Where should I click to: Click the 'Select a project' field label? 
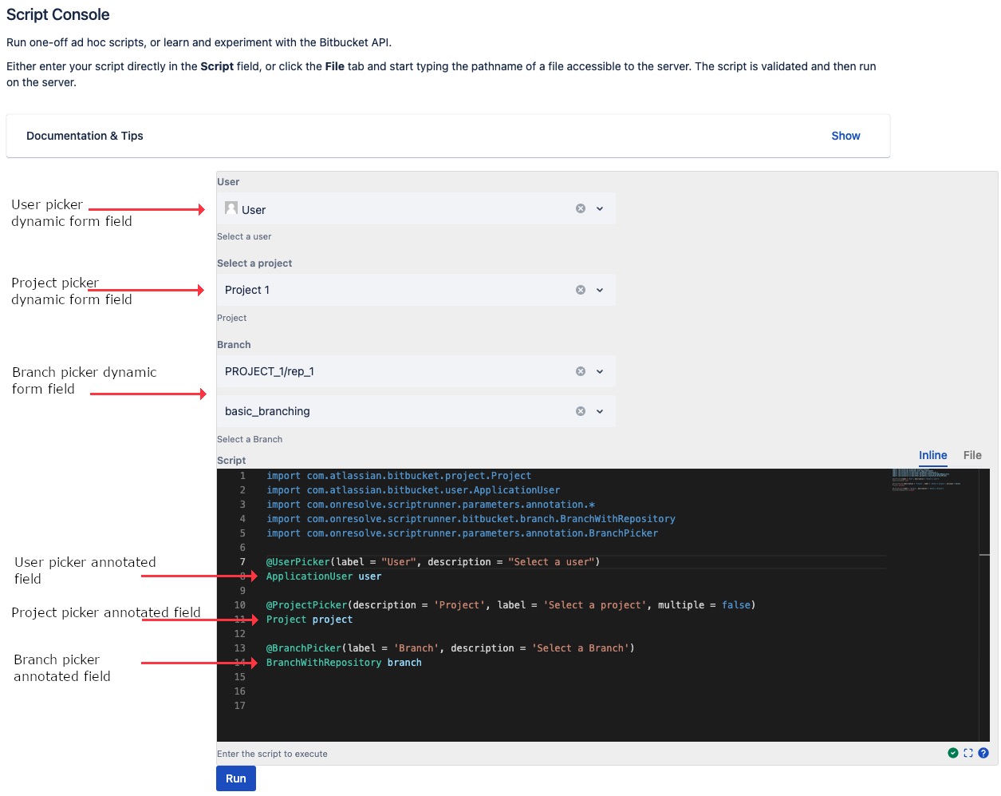coord(254,263)
